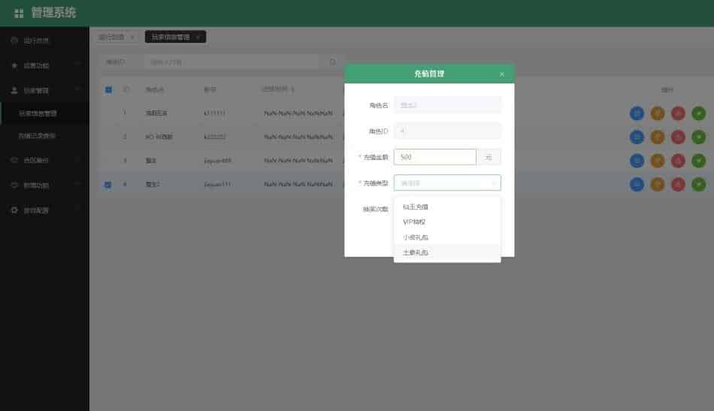The width and height of the screenshot is (714, 411).
Task: Click the red action icon in row 1
Action: coord(678,113)
